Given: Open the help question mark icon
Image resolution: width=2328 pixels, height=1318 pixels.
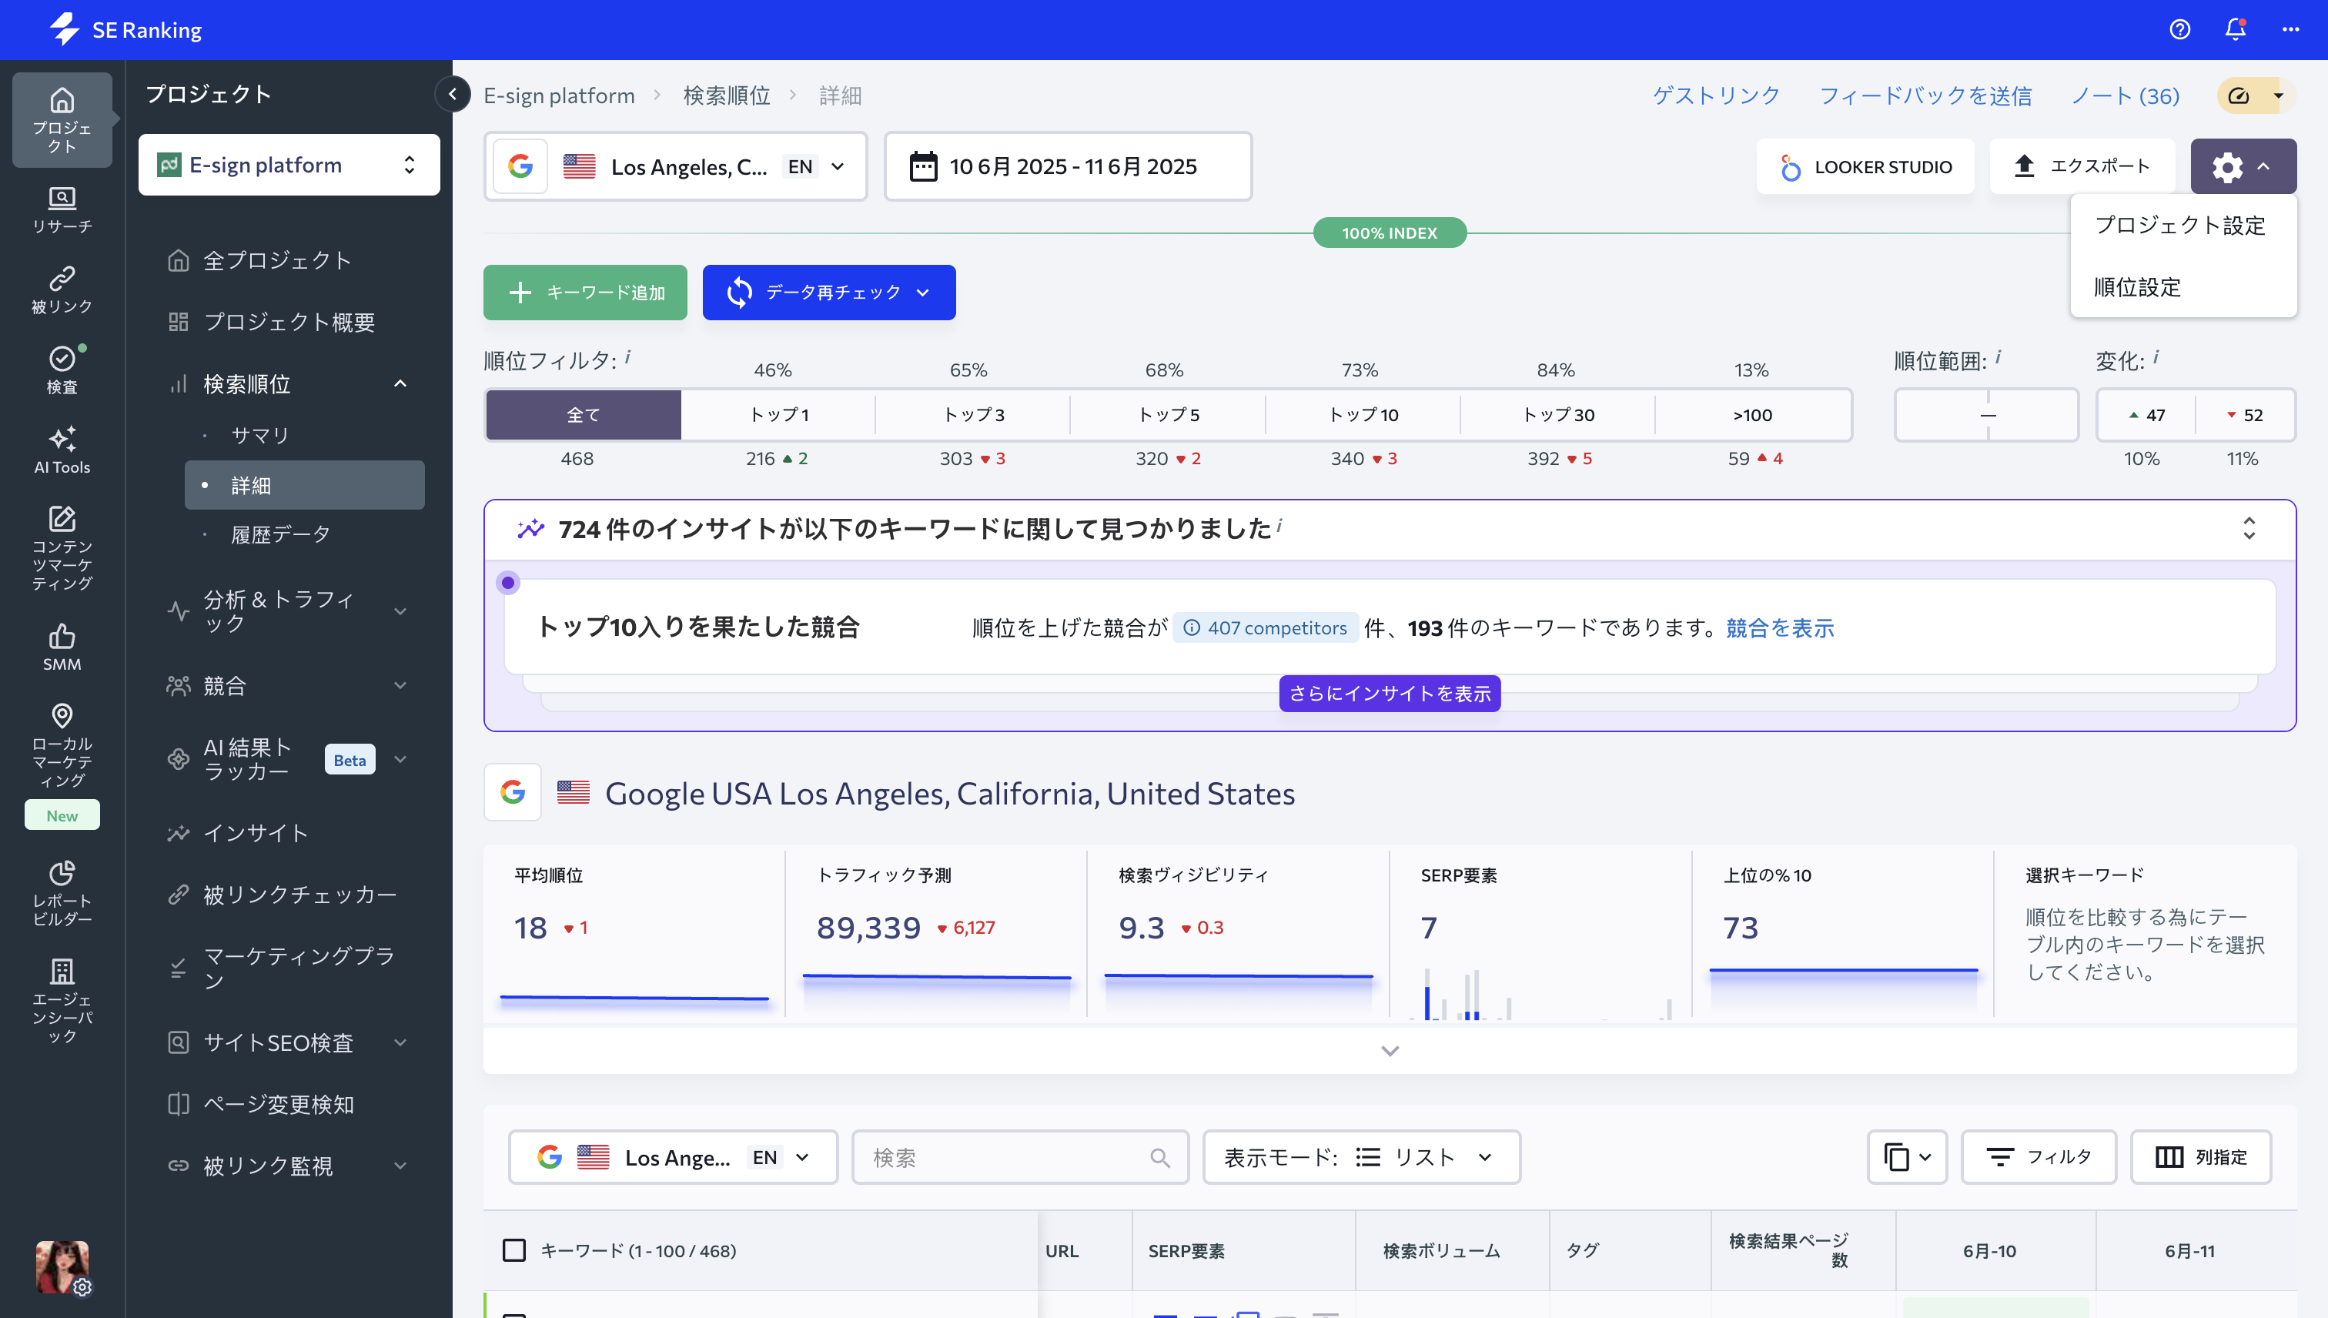Looking at the screenshot, I should [2179, 30].
